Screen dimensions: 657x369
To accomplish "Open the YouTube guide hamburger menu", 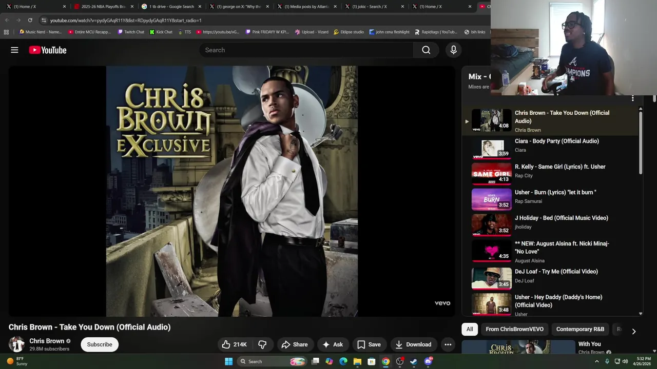I will [14, 50].
